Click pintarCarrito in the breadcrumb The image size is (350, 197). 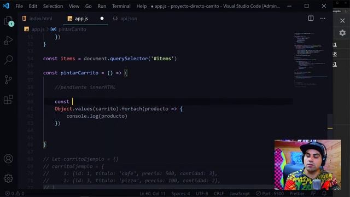pyautogui.click(x=72, y=29)
